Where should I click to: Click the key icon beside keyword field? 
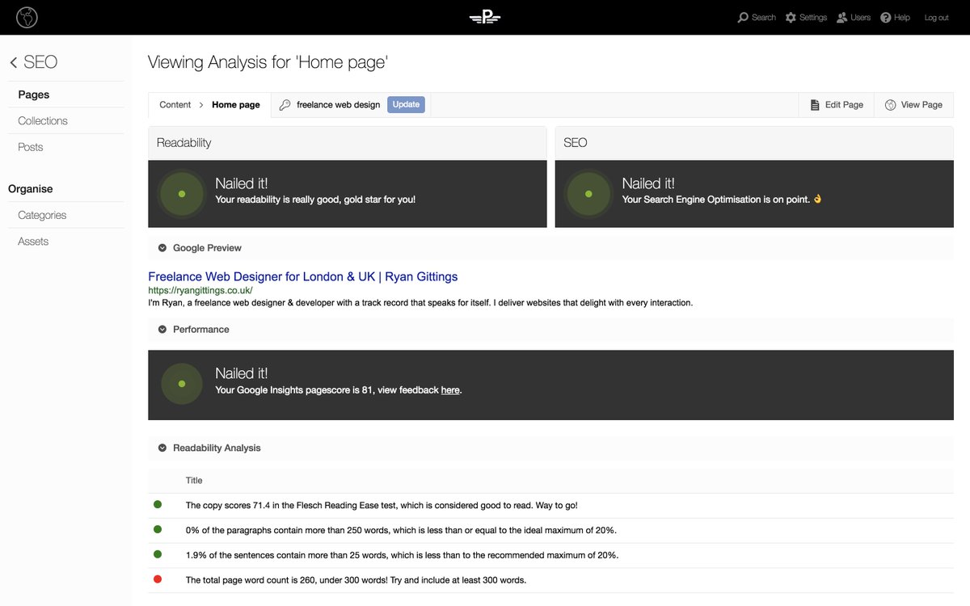[285, 105]
